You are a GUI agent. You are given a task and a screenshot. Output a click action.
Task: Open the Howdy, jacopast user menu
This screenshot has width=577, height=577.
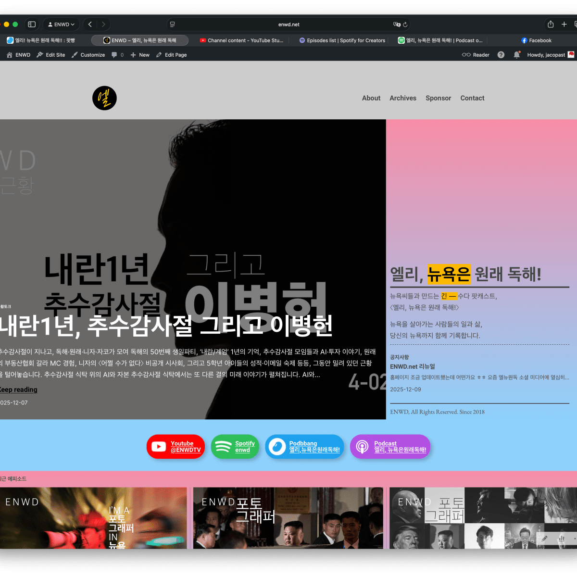(546, 55)
